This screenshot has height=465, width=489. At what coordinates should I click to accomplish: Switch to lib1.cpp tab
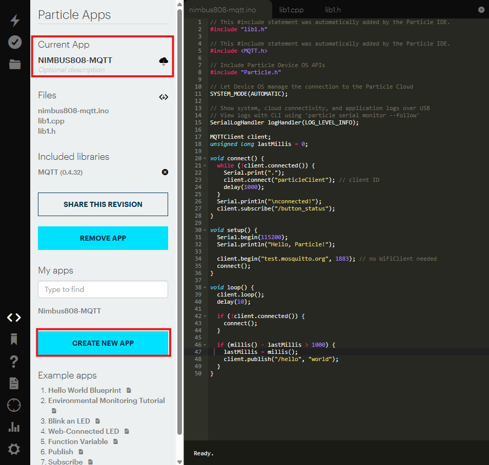point(291,10)
